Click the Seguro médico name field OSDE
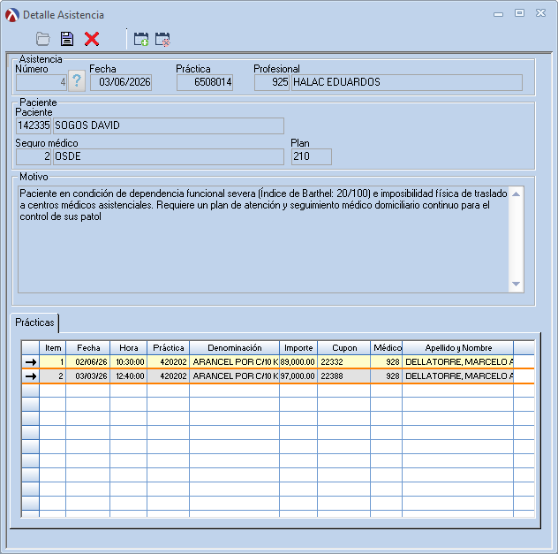 point(169,156)
